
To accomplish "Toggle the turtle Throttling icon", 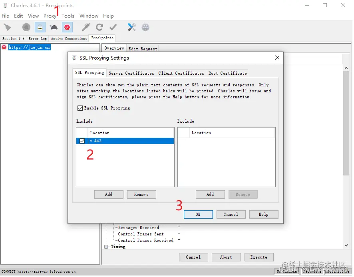I will 54,27.
